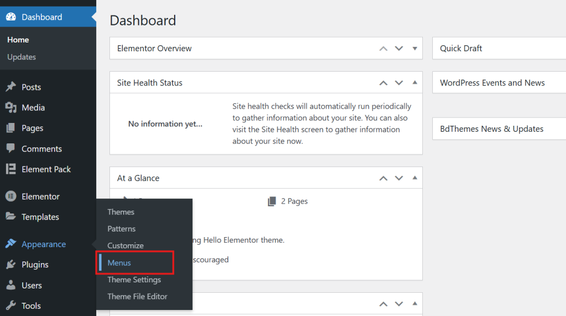566x316 pixels.
Task: Open the Updates link under Dashboard
Action: (22, 57)
